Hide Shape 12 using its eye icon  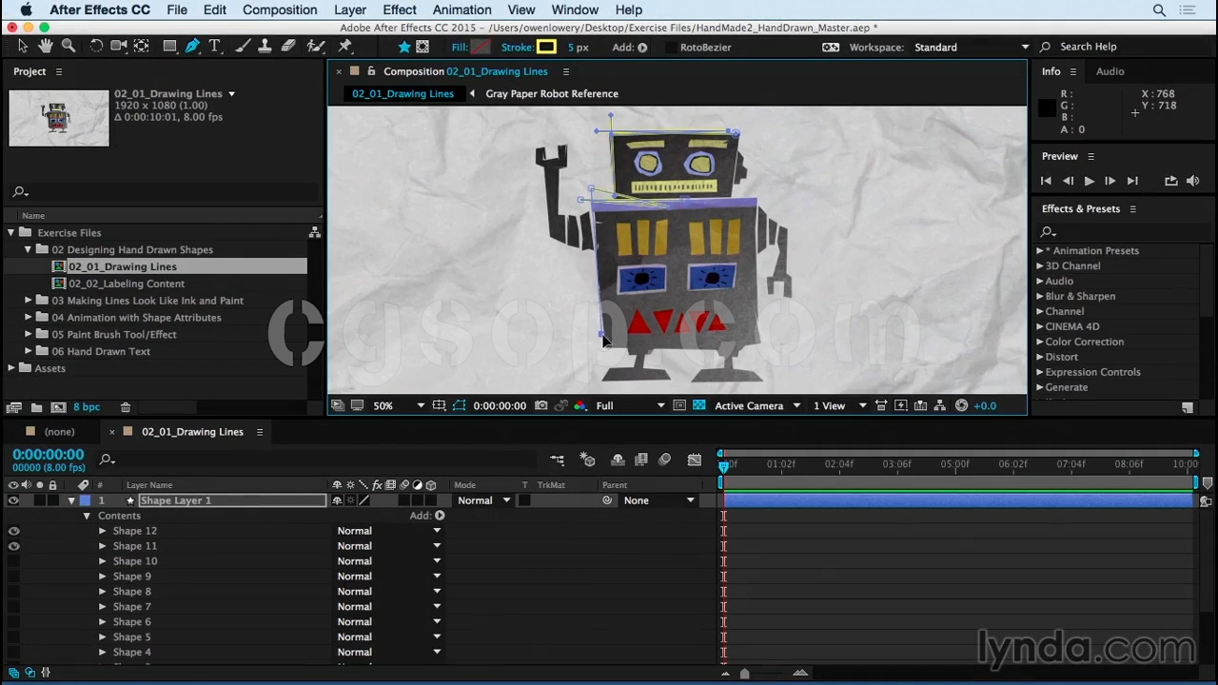point(13,531)
